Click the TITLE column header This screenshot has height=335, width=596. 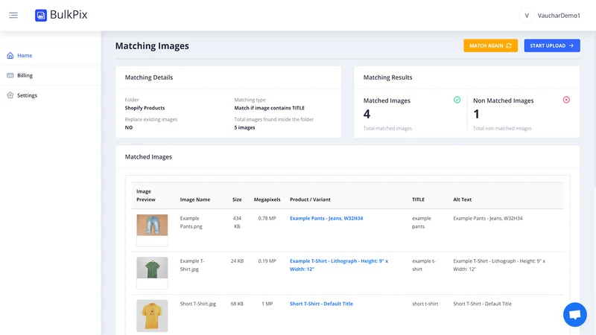tap(418, 200)
